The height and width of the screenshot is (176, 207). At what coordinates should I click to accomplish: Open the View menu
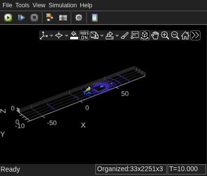tap(39, 5)
